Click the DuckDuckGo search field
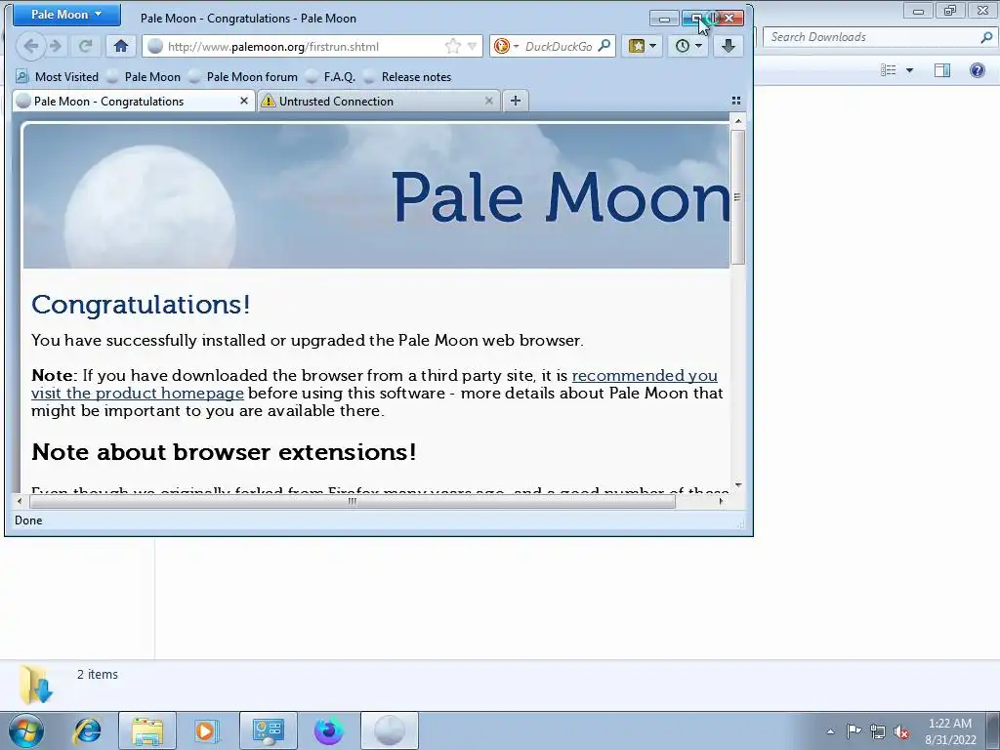1000x750 pixels. [559, 46]
